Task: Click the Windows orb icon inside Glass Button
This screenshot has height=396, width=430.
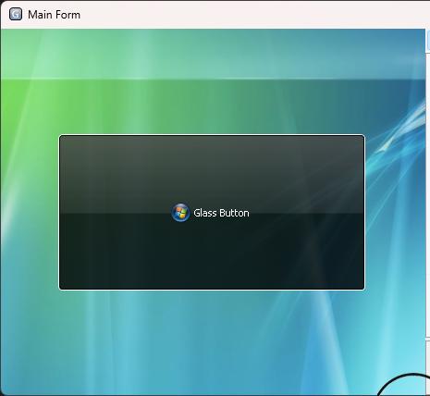Action: pyautogui.click(x=180, y=213)
